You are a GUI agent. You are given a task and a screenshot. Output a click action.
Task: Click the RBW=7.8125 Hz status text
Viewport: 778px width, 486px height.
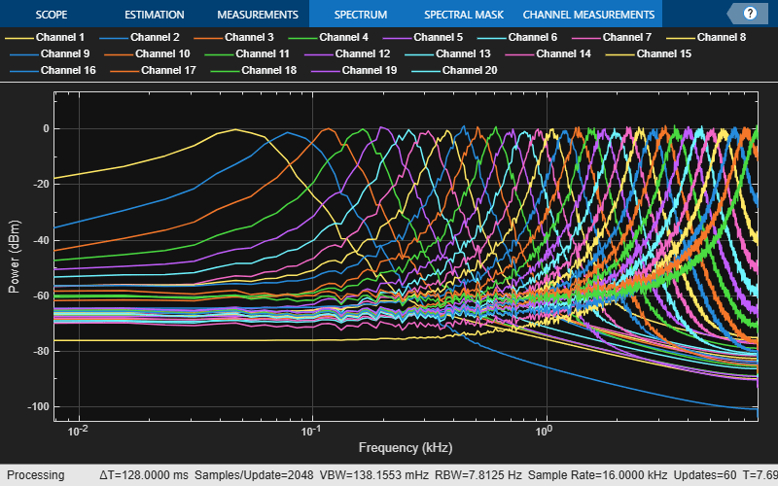[477, 475]
